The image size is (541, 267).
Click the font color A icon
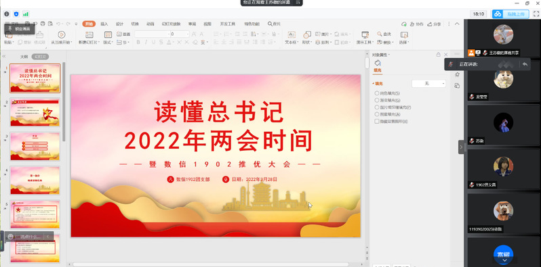coord(169,42)
